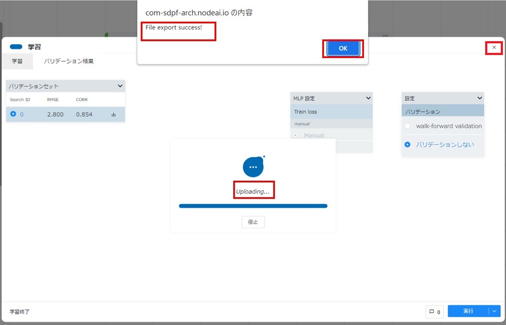Image resolution: width=506 pixels, height=325 pixels.
Task: Select walk-forward validation radio button
Action: click(407, 126)
